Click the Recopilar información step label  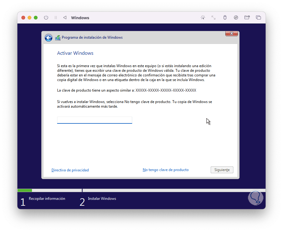47,199
